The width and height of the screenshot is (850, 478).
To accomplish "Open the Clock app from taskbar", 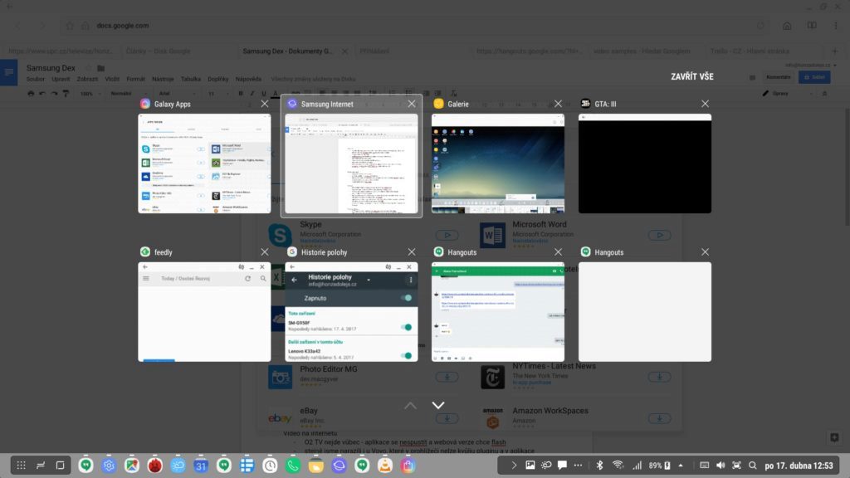I will coord(270,466).
